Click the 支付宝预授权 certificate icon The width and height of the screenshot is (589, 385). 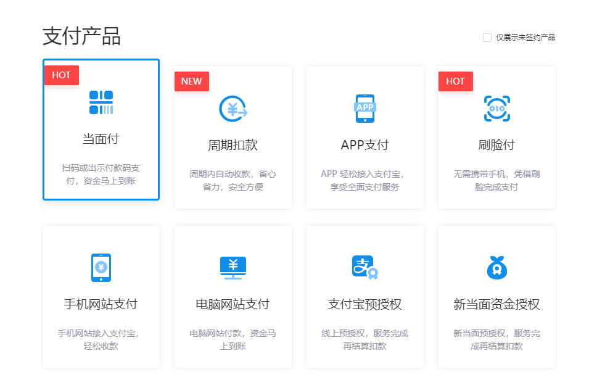(365, 267)
